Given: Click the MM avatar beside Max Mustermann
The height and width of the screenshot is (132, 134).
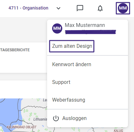Looking at the screenshot, I should click(57, 28).
